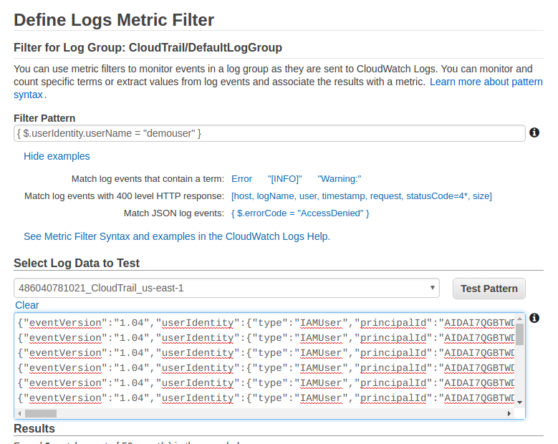Click the info icon beside Filter Pattern field
Image resolution: width=558 pixels, height=444 pixels.
[x=534, y=132]
